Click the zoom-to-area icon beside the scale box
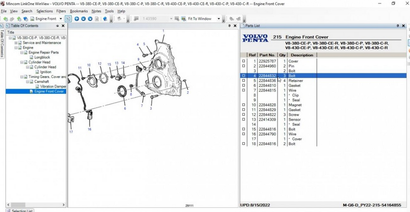This screenshot has height=212, width=410. coord(177,19)
